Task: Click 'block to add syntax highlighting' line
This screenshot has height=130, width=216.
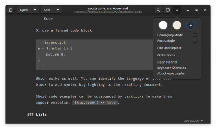Action: coord(99,85)
